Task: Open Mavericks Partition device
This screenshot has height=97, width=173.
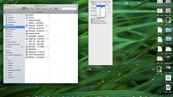Action: tap(14, 44)
